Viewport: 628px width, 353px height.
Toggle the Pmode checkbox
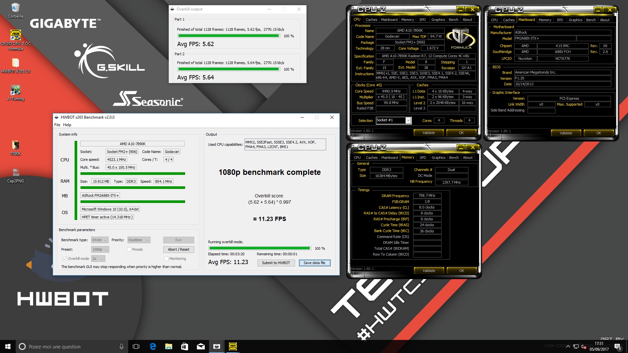tap(129, 249)
